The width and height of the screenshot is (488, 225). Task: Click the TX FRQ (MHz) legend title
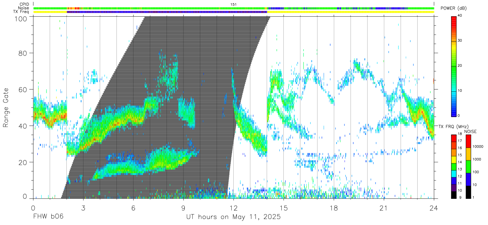pos(453,126)
